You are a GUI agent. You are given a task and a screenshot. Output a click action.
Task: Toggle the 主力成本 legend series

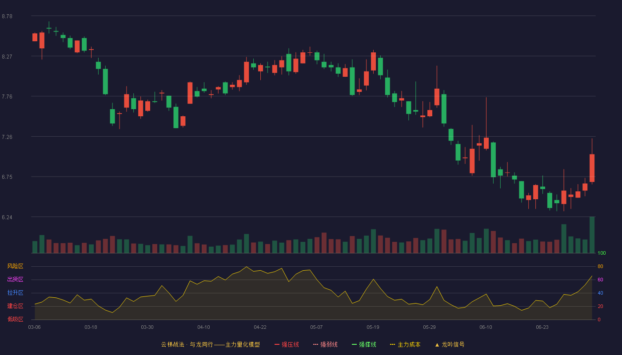tap(405, 344)
